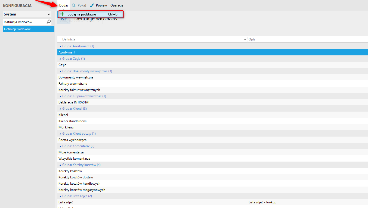Image resolution: width=368 pixels, height=208 pixels.
Task: Sort by the Opis column header
Action: click(308, 39)
